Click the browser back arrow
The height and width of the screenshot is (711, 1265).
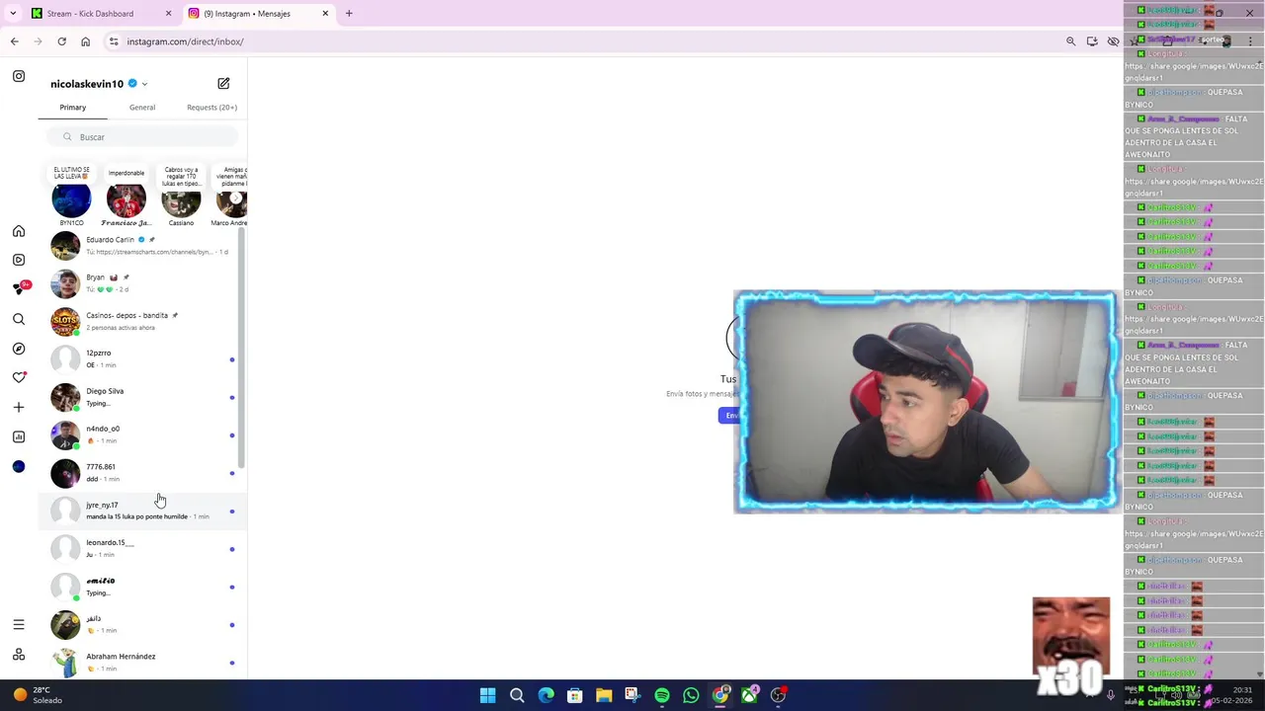14,41
